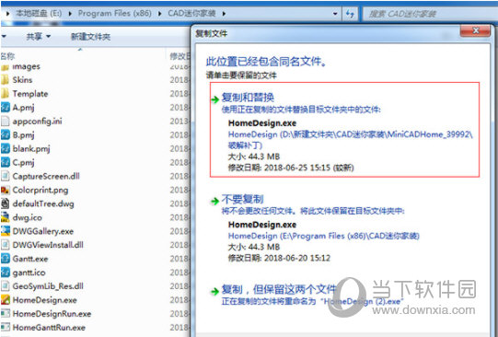Select file name appconfig.ini in list
The image size is (498, 337).
(37, 122)
